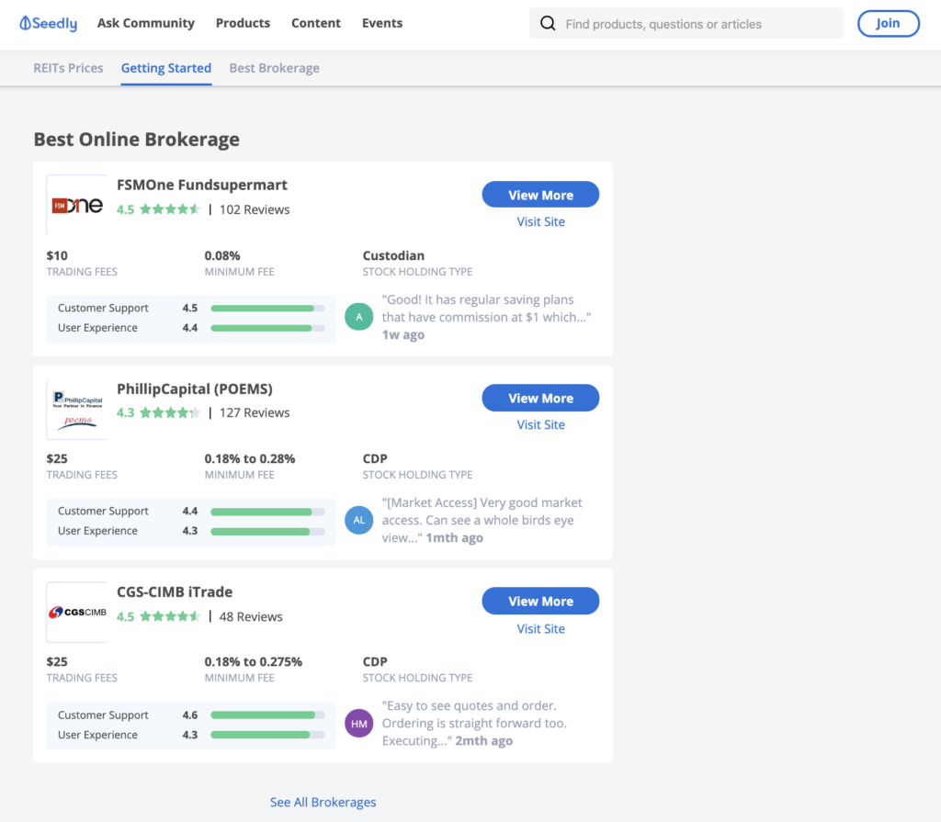941x822 pixels.
Task: Click the PhillipCapital (POEMS) title
Action: click(x=195, y=388)
